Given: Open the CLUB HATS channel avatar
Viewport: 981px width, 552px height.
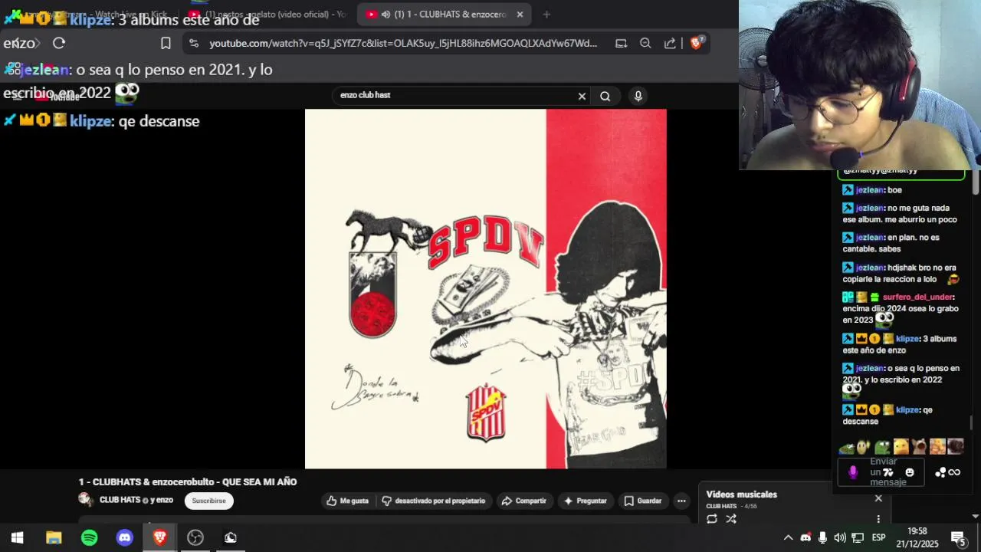Looking at the screenshot, I should 86,500.
